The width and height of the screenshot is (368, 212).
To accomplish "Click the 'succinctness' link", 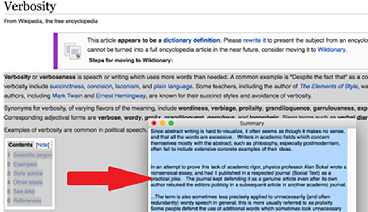I will [67, 87].
